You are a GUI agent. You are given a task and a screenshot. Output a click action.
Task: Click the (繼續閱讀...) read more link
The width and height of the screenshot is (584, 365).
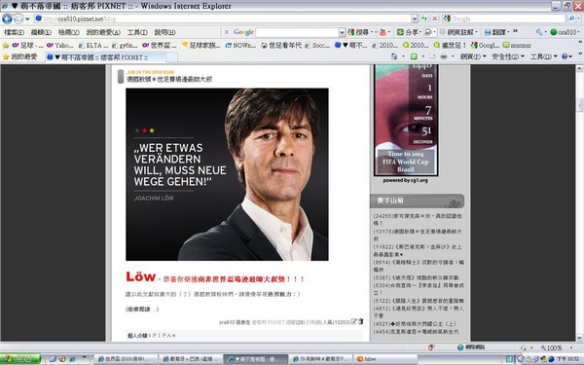(x=142, y=310)
